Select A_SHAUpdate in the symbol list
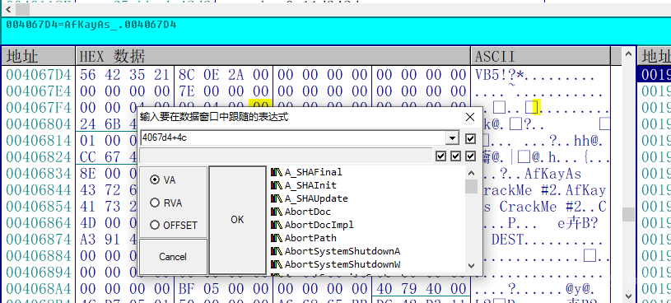 (316, 198)
